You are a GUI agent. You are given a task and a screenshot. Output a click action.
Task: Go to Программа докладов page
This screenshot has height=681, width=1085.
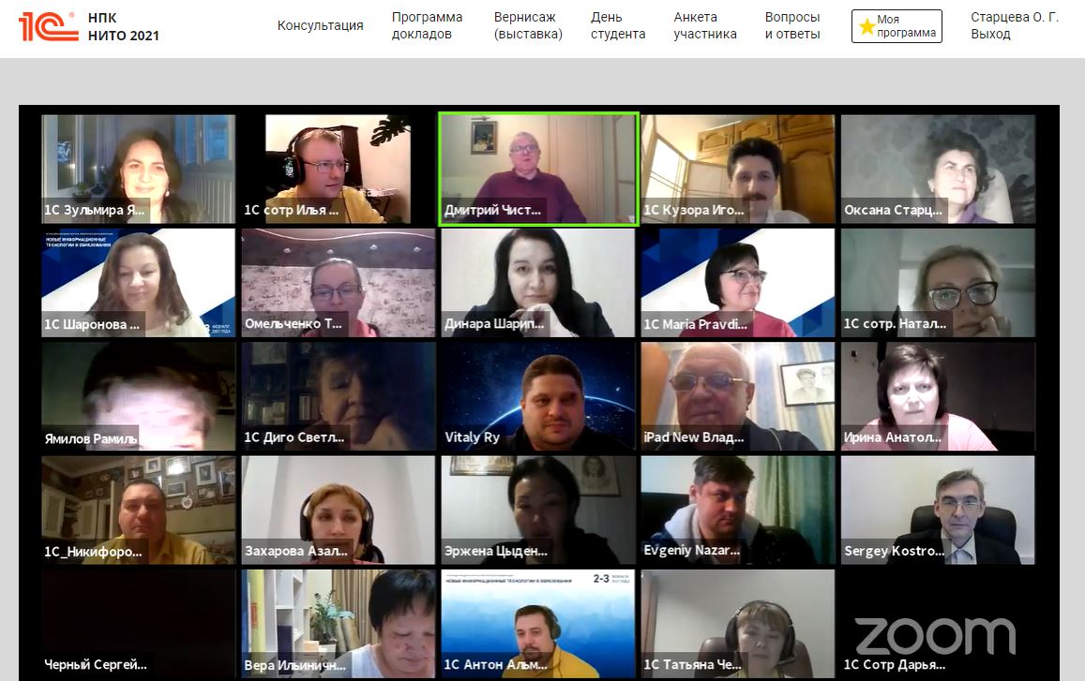pos(427,25)
